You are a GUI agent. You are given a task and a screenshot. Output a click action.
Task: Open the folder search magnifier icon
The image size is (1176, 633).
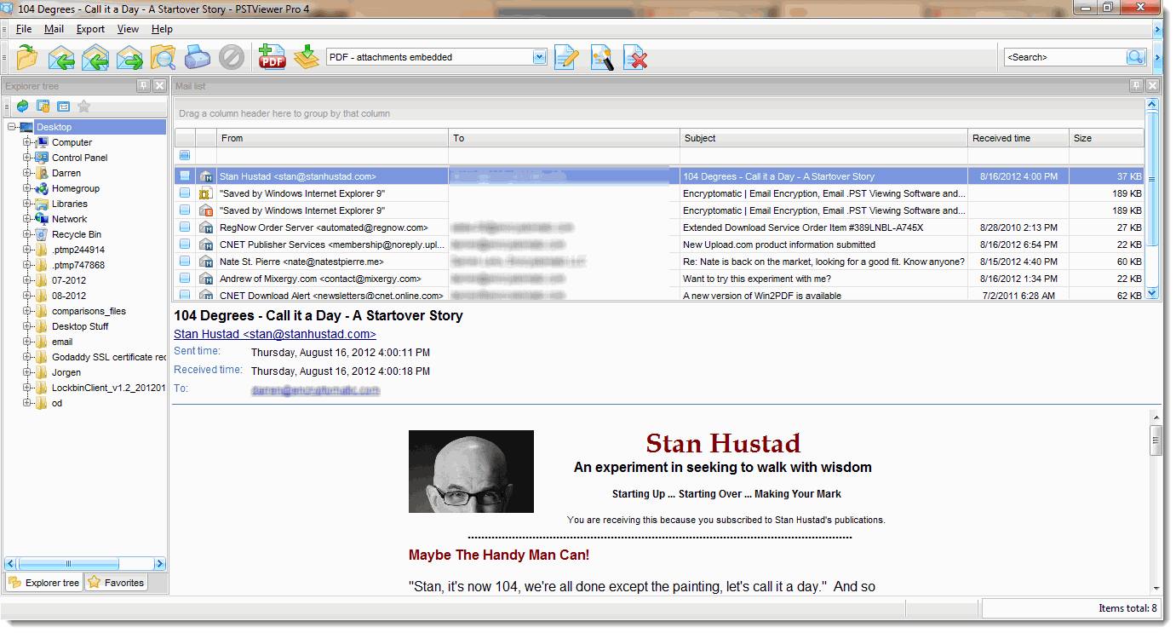tap(163, 57)
